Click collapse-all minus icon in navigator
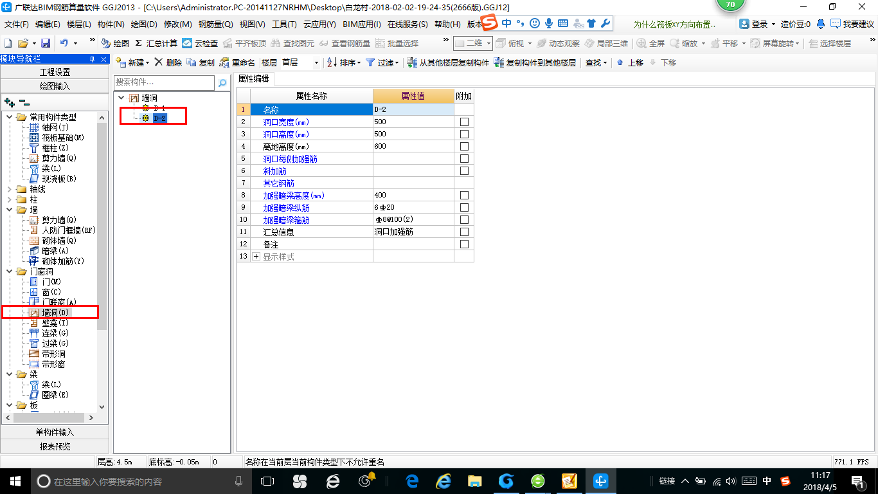Viewport: 878px width, 494px height. pos(24,102)
